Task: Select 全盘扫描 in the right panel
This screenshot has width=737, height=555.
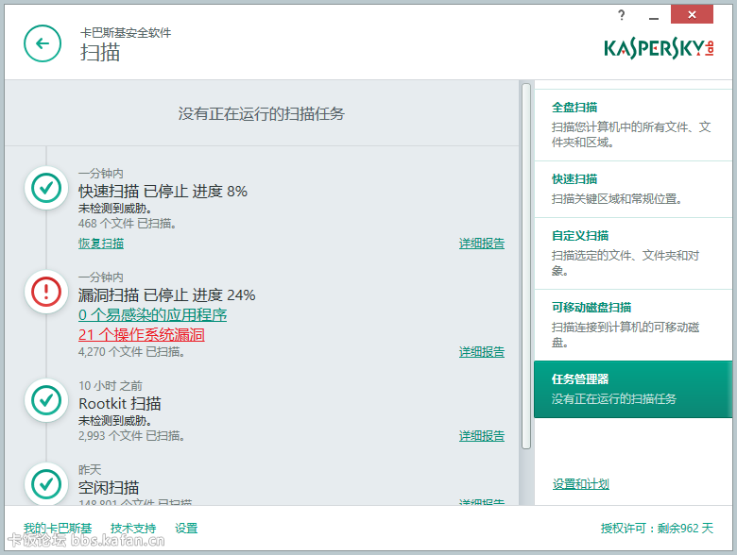Action: [633, 125]
